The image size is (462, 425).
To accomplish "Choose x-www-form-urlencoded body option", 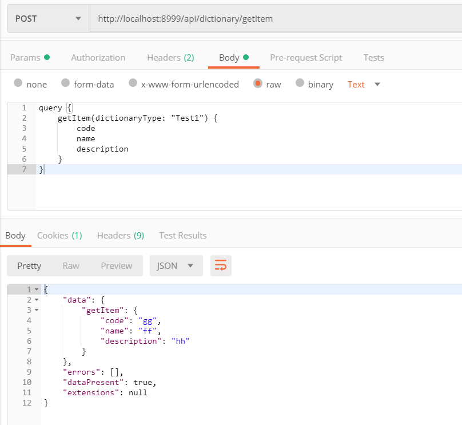I will pos(133,84).
